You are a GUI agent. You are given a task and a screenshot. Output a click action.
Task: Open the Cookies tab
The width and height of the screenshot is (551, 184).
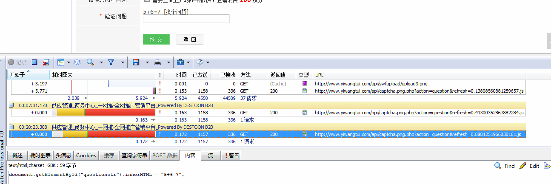point(86,156)
